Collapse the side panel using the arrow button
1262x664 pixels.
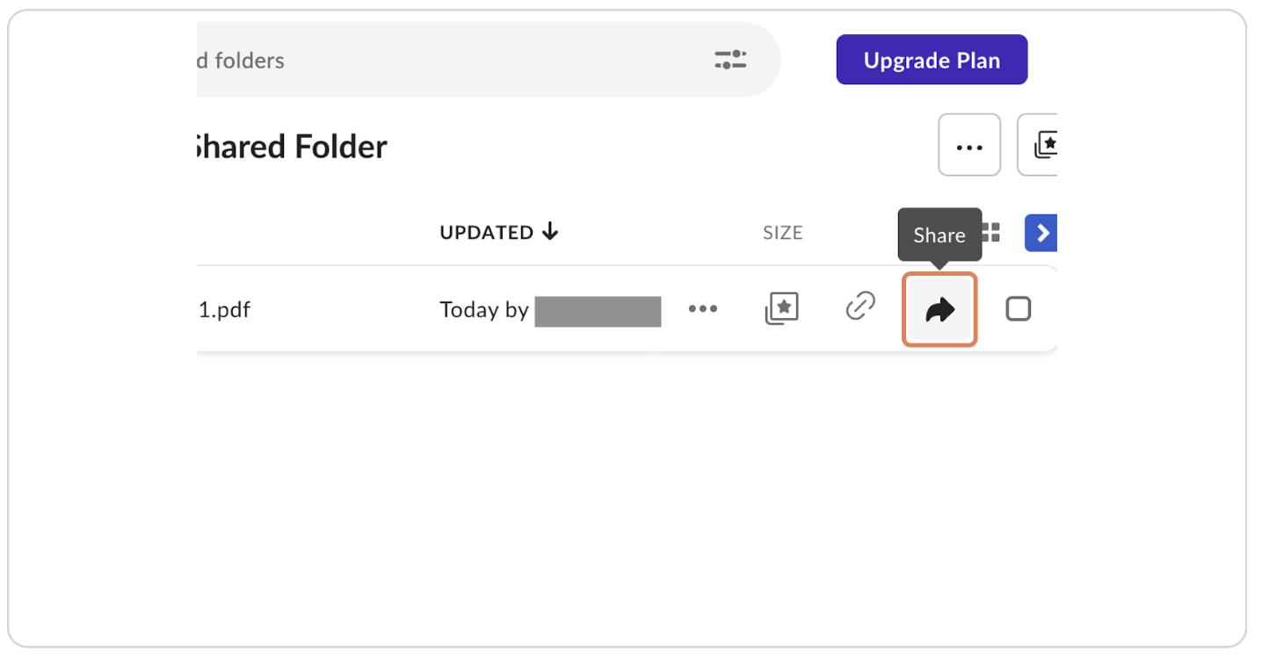[1041, 233]
